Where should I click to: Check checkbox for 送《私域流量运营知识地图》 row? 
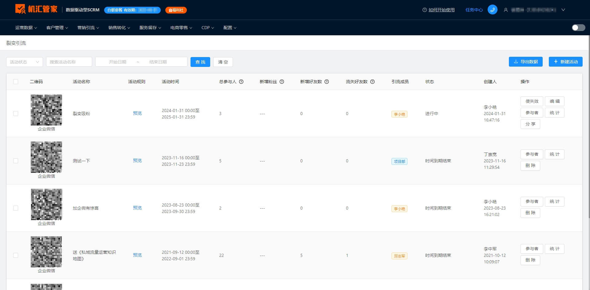pyautogui.click(x=16, y=255)
